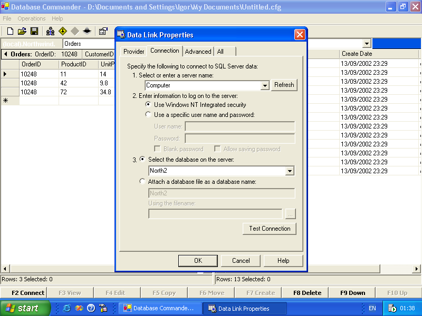Click the Open folder toolbar icon
Viewport: 422px width, 316px height.
(22, 32)
